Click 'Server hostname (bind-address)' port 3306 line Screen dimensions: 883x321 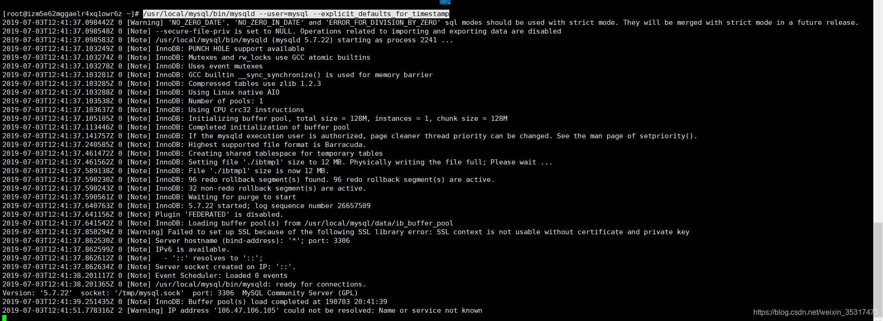(x=176, y=241)
